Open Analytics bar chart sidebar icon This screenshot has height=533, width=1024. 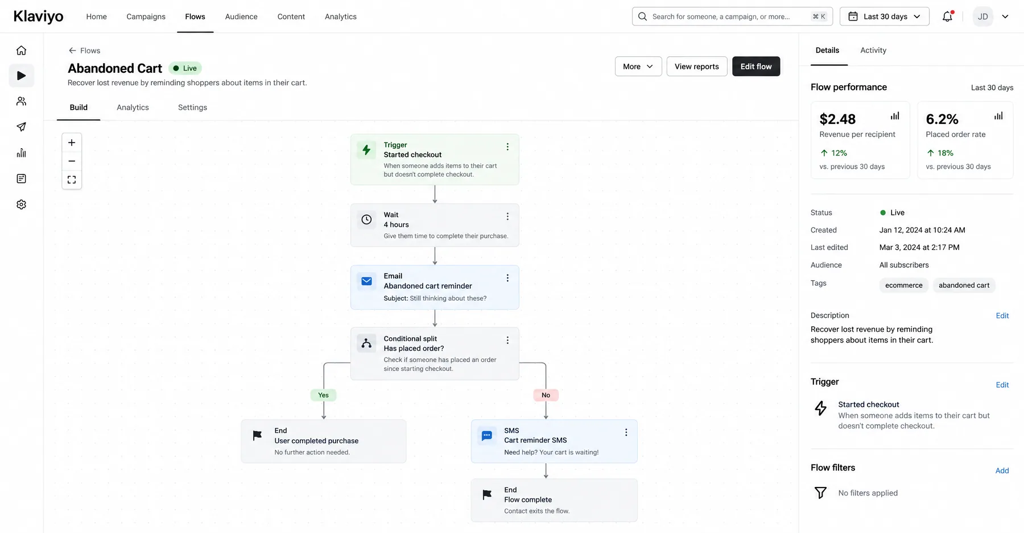click(21, 153)
